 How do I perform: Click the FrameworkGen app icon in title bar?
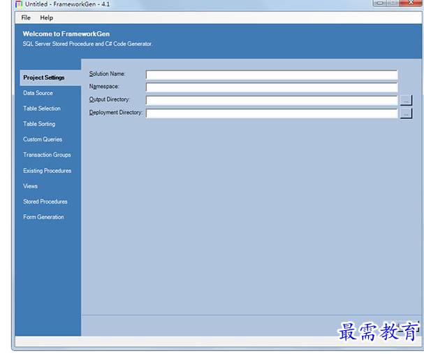(19, 4)
